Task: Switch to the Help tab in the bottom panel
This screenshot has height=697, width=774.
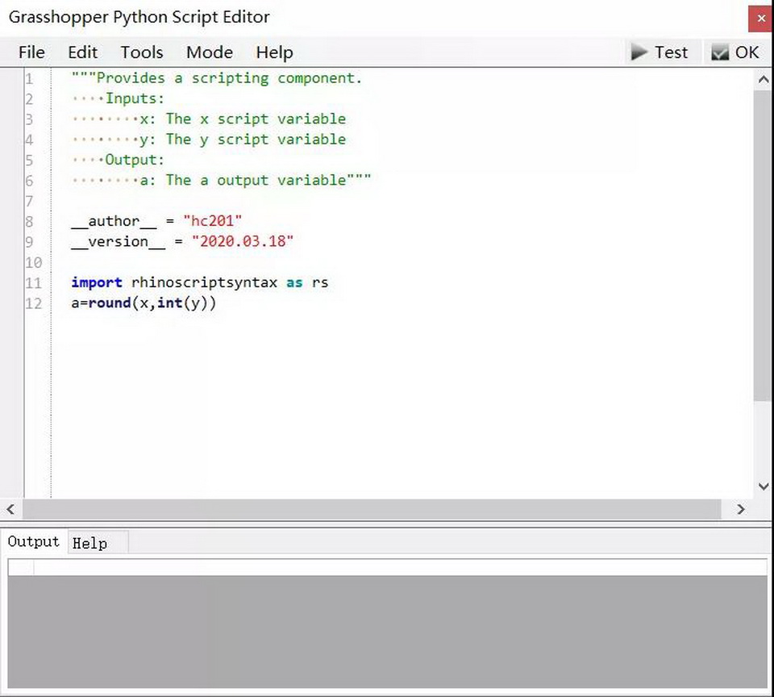Action: [x=89, y=543]
